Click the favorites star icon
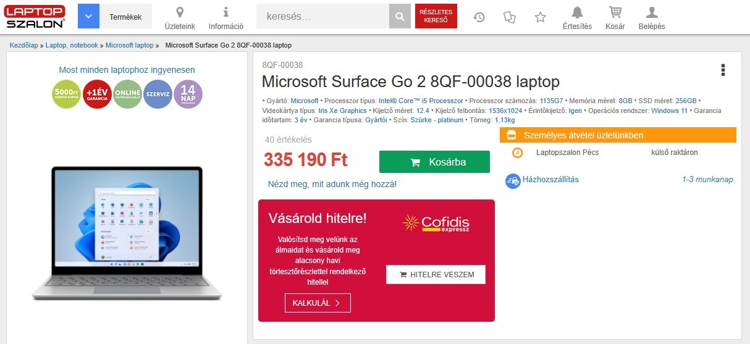Screen dimensions: 750x344 tap(541, 17)
